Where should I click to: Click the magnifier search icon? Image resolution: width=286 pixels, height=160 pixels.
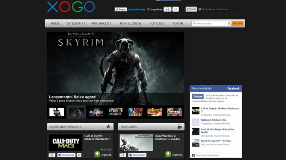229,24
